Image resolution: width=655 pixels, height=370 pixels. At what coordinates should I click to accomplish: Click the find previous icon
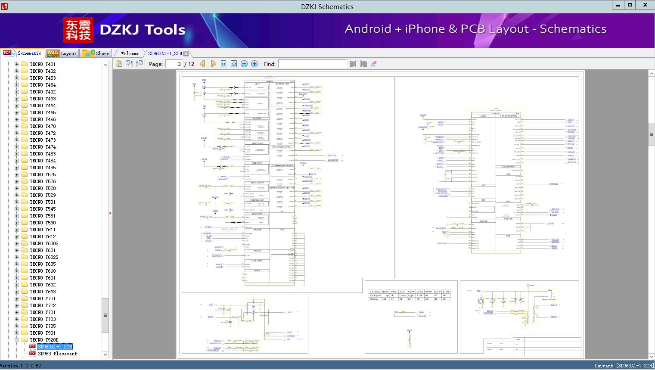353,64
